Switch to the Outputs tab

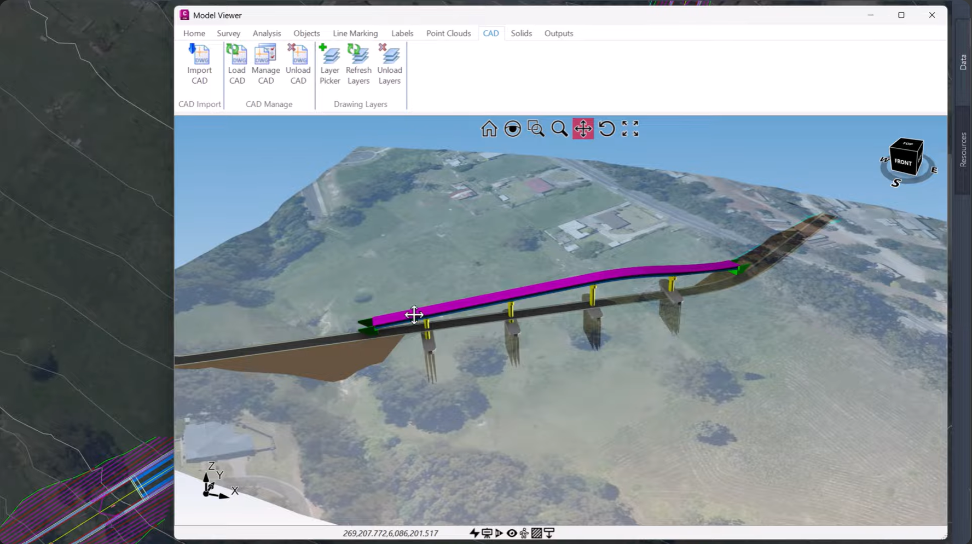tap(559, 33)
